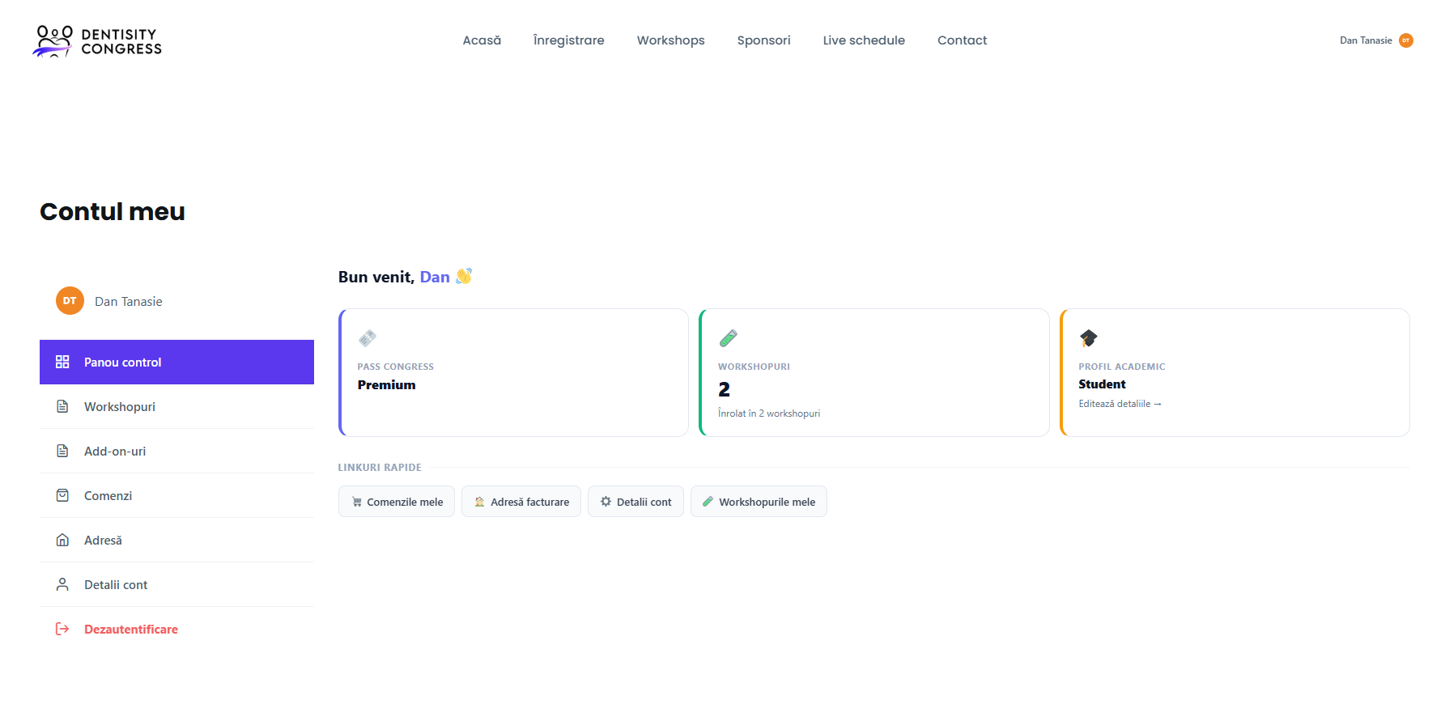Viewport: 1445px width, 704px height.
Task: Click the Detalii cont quick link button
Action: [x=635, y=502]
